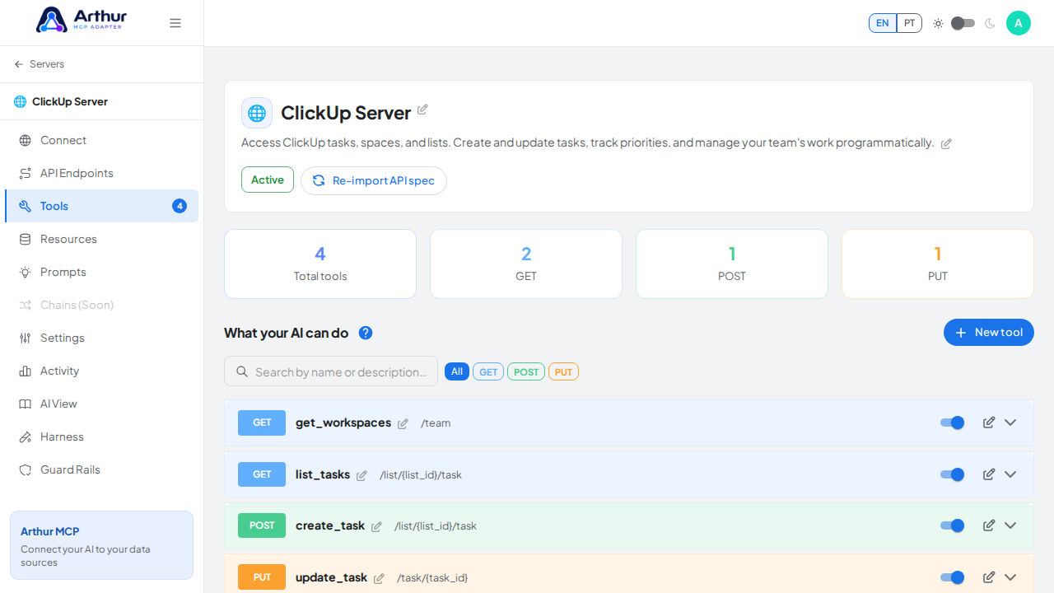1054x593 pixels.
Task: Disable the list_tasks tool toggle
Action: point(952,474)
